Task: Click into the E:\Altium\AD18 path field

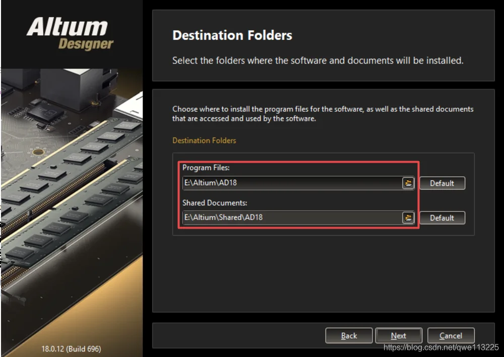Action: point(292,183)
